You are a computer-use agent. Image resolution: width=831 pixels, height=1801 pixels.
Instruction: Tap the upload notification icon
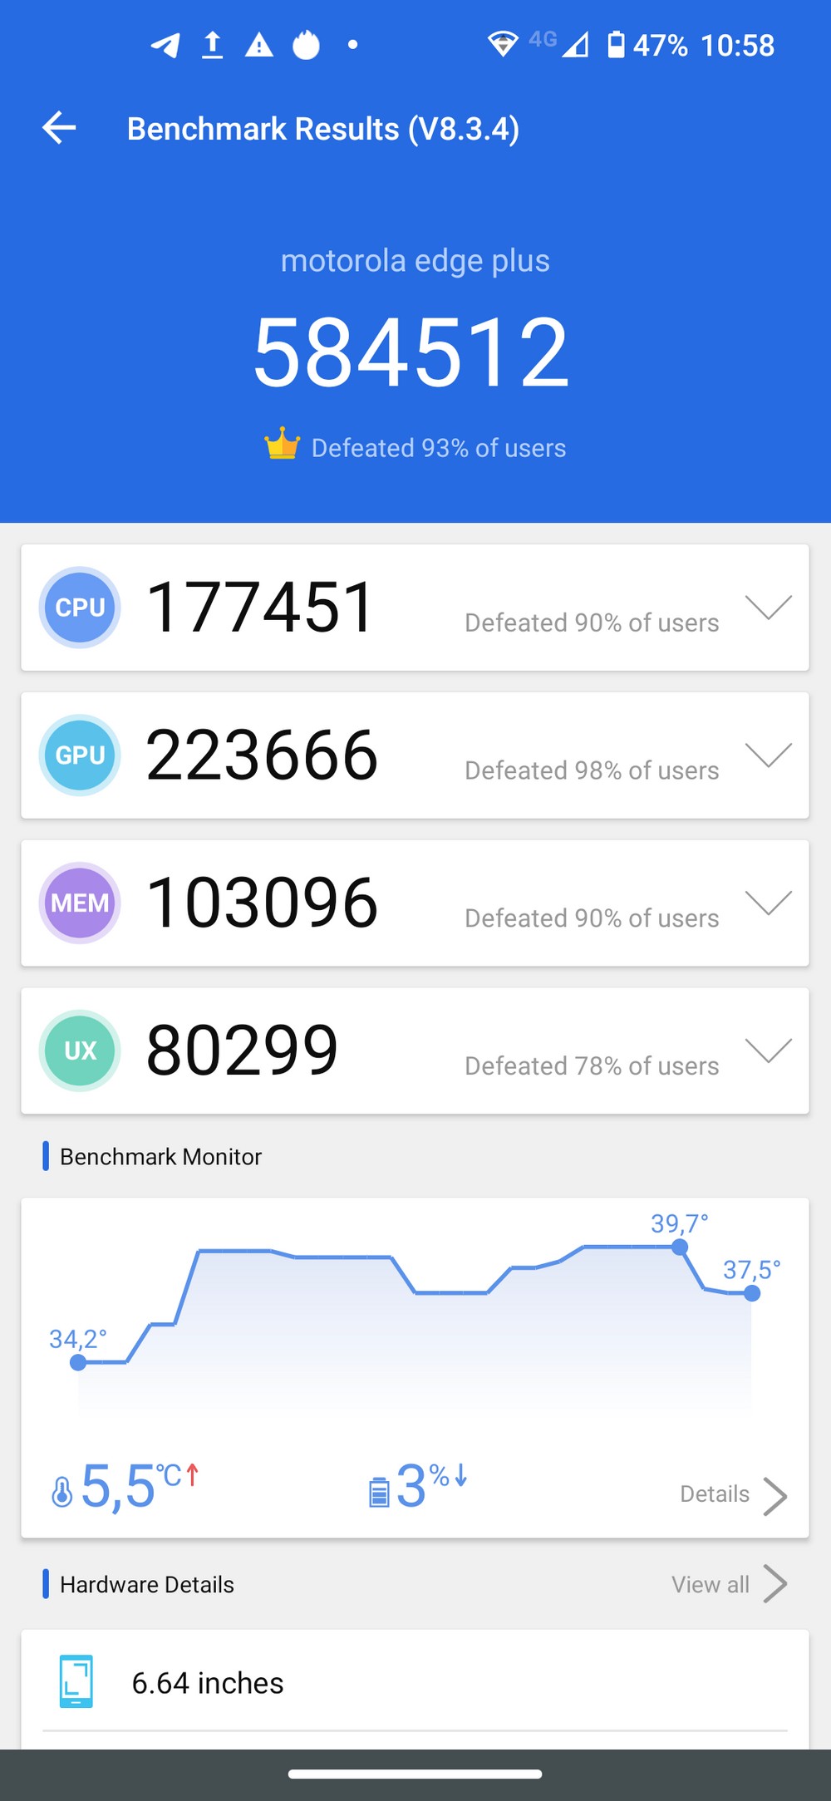[213, 45]
